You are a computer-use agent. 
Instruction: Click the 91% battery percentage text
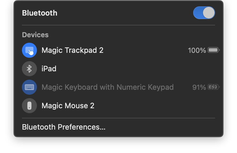pos(199,87)
